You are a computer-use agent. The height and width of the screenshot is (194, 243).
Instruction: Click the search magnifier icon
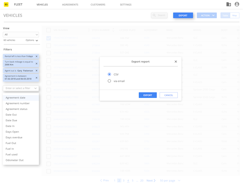pos(154,15)
